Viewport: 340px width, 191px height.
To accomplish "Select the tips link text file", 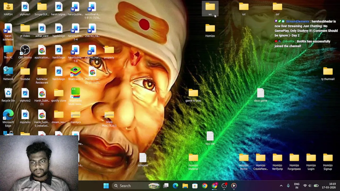I will [210, 138].
